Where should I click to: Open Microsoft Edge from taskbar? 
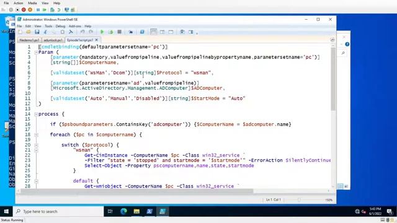pyautogui.click(x=123, y=211)
